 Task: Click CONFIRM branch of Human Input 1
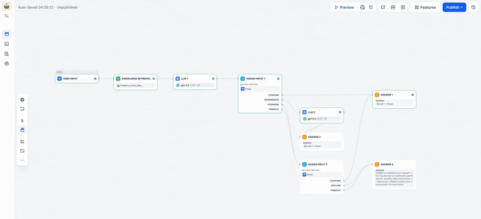pyautogui.click(x=274, y=95)
